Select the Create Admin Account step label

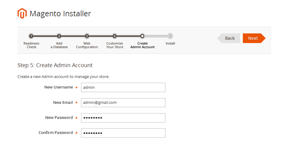coord(142,45)
